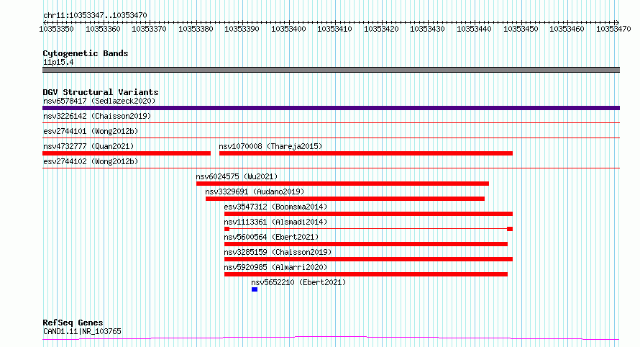Click ruler position 10353370
Screen dimensions: 640x347
(x=149, y=29)
